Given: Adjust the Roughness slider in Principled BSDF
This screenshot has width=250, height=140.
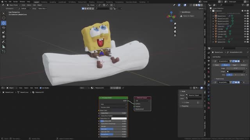Looking at the screenshot, I should click(113, 135).
